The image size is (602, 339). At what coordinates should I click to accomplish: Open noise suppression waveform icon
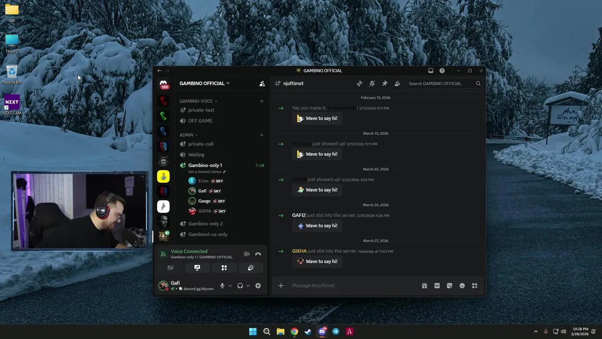pos(246,254)
